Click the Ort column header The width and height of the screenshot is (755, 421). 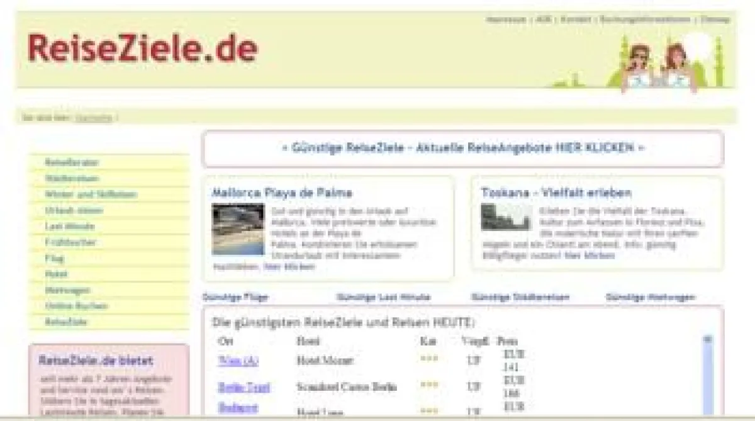[x=225, y=341]
